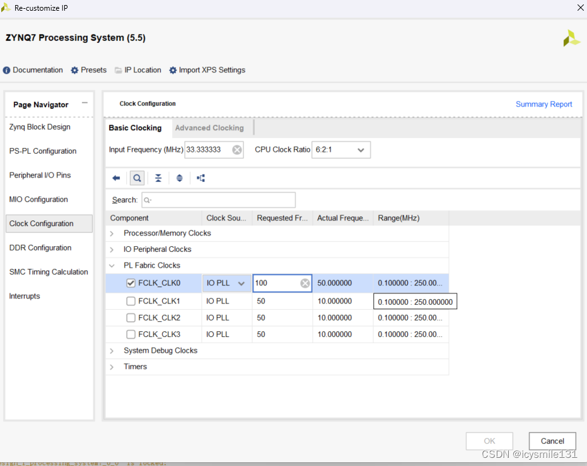587x466 pixels.
Task: Click the tree hierarchy view icon
Action: [201, 178]
